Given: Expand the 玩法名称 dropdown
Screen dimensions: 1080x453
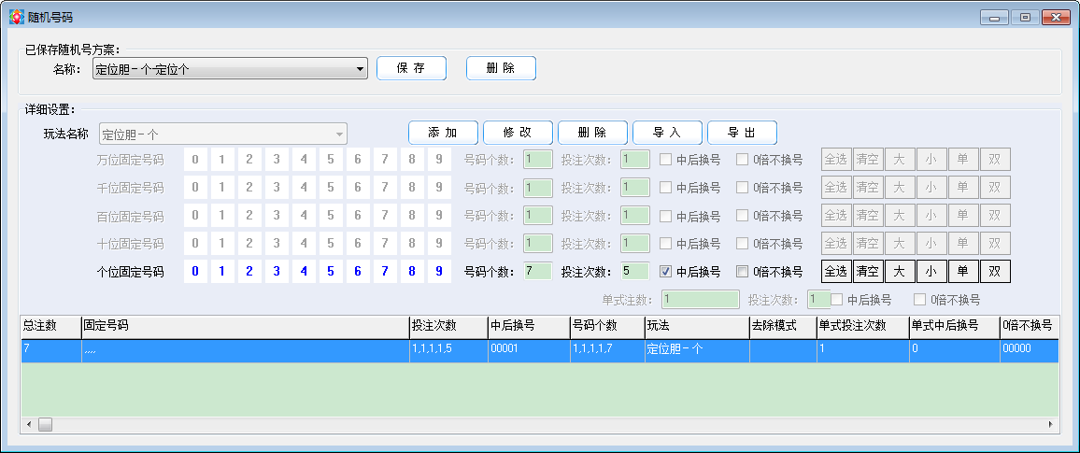Looking at the screenshot, I should (339, 134).
